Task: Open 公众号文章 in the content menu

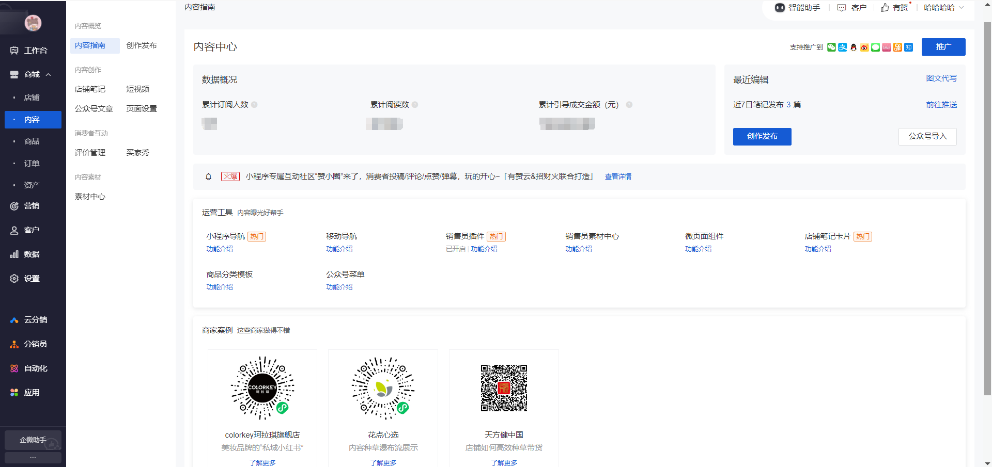Action: click(94, 109)
